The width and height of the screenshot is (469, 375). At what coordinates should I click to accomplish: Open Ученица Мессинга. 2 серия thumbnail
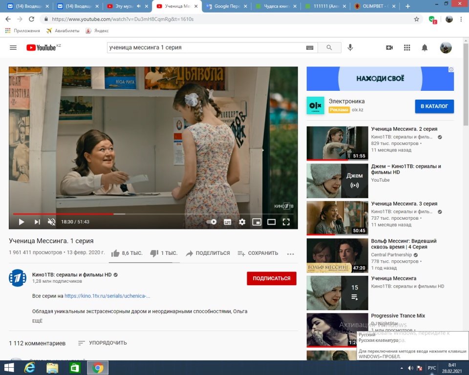click(338, 143)
